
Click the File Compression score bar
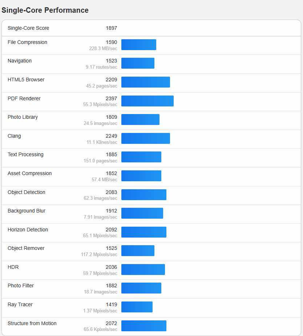click(x=138, y=45)
